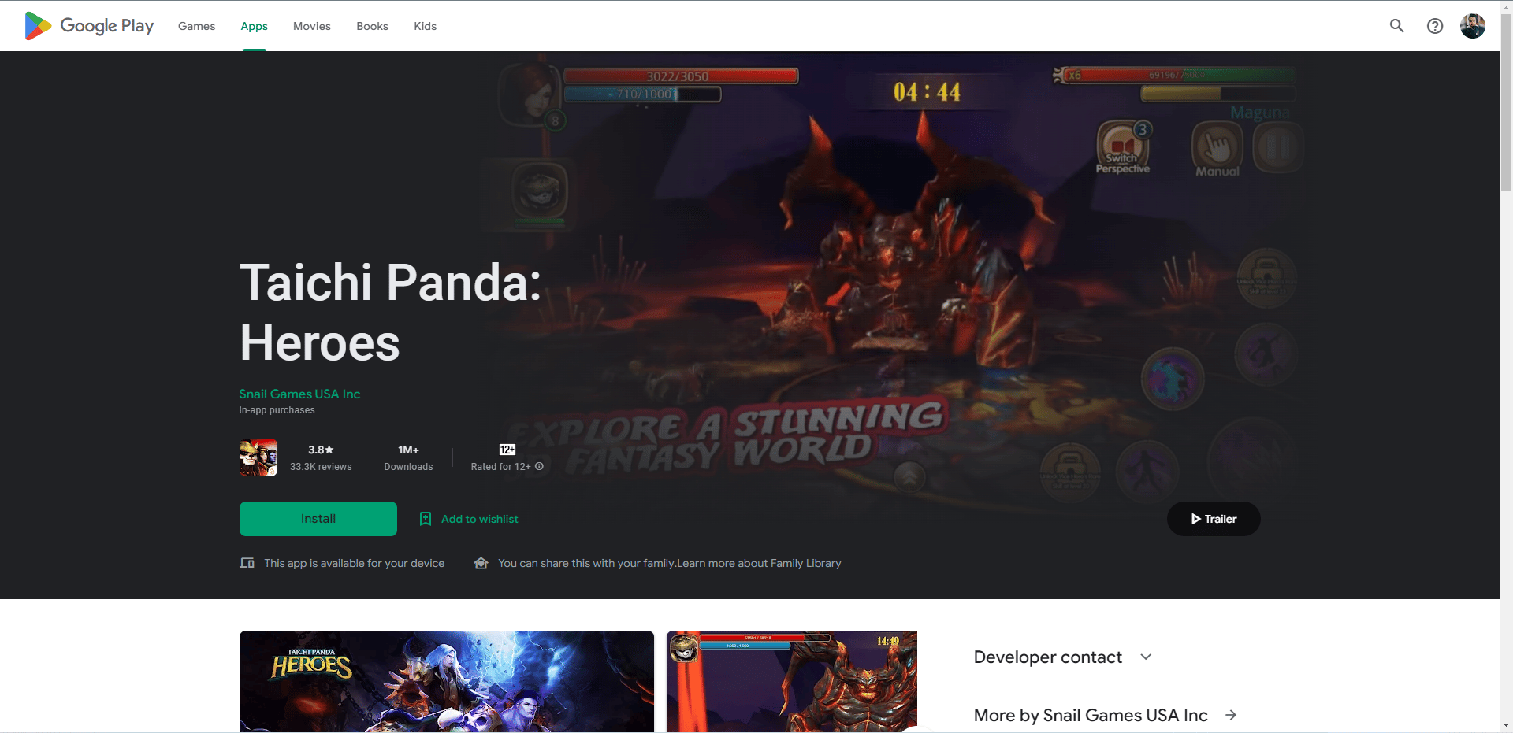Screen dimensions: 1513x733
Task: Click the Taichi Panda: Heroes title
Action: tap(391, 313)
